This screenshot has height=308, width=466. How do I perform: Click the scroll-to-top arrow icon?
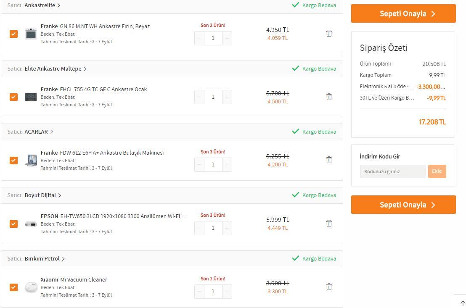[463, 303]
